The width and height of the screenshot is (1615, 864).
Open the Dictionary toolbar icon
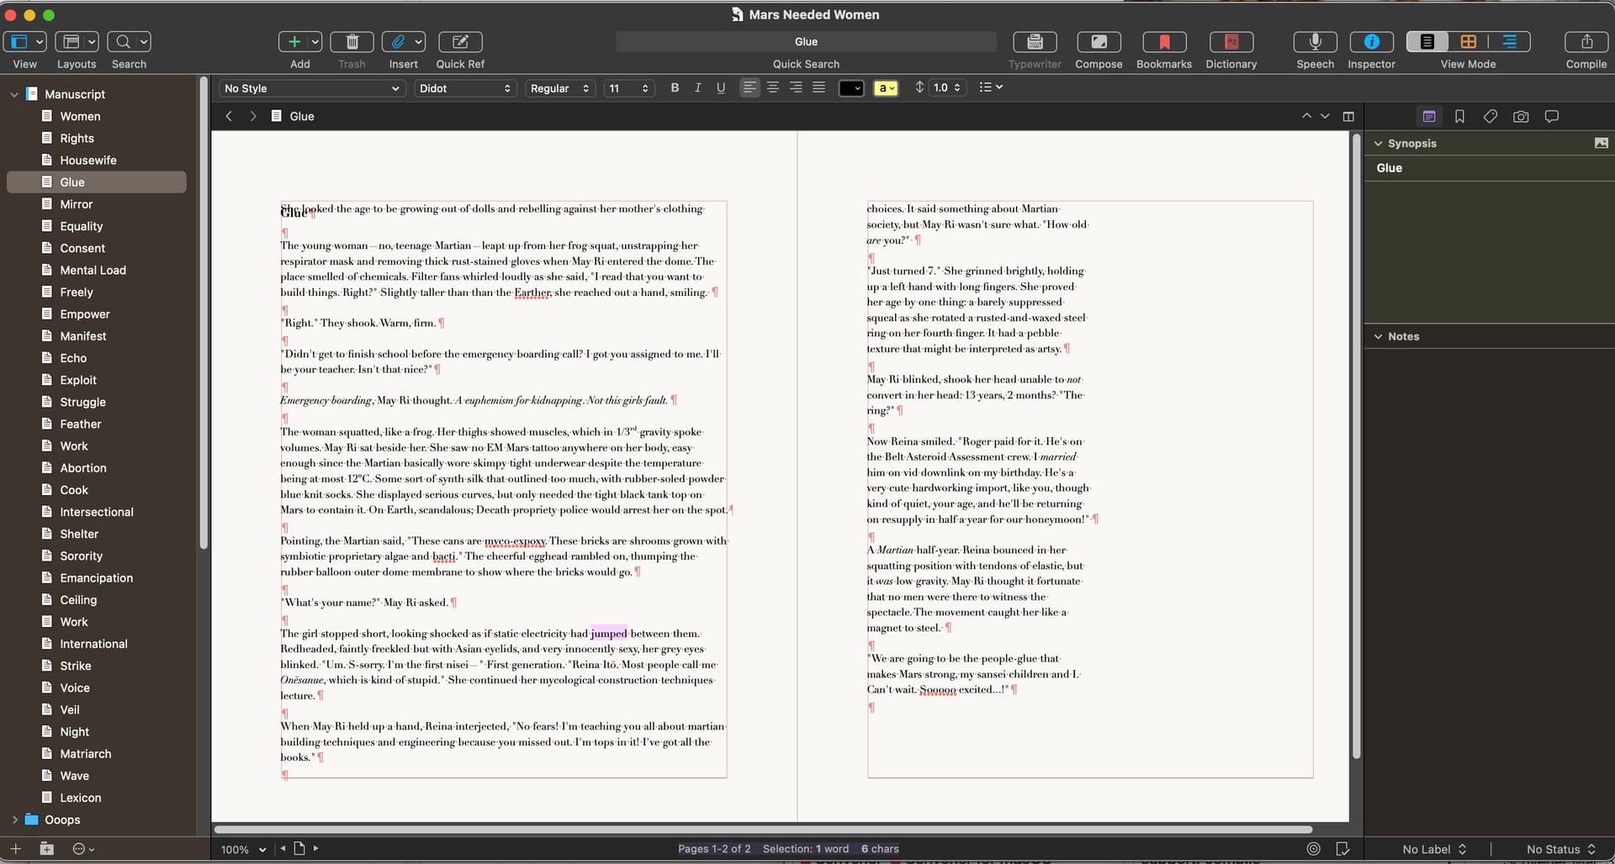point(1231,42)
